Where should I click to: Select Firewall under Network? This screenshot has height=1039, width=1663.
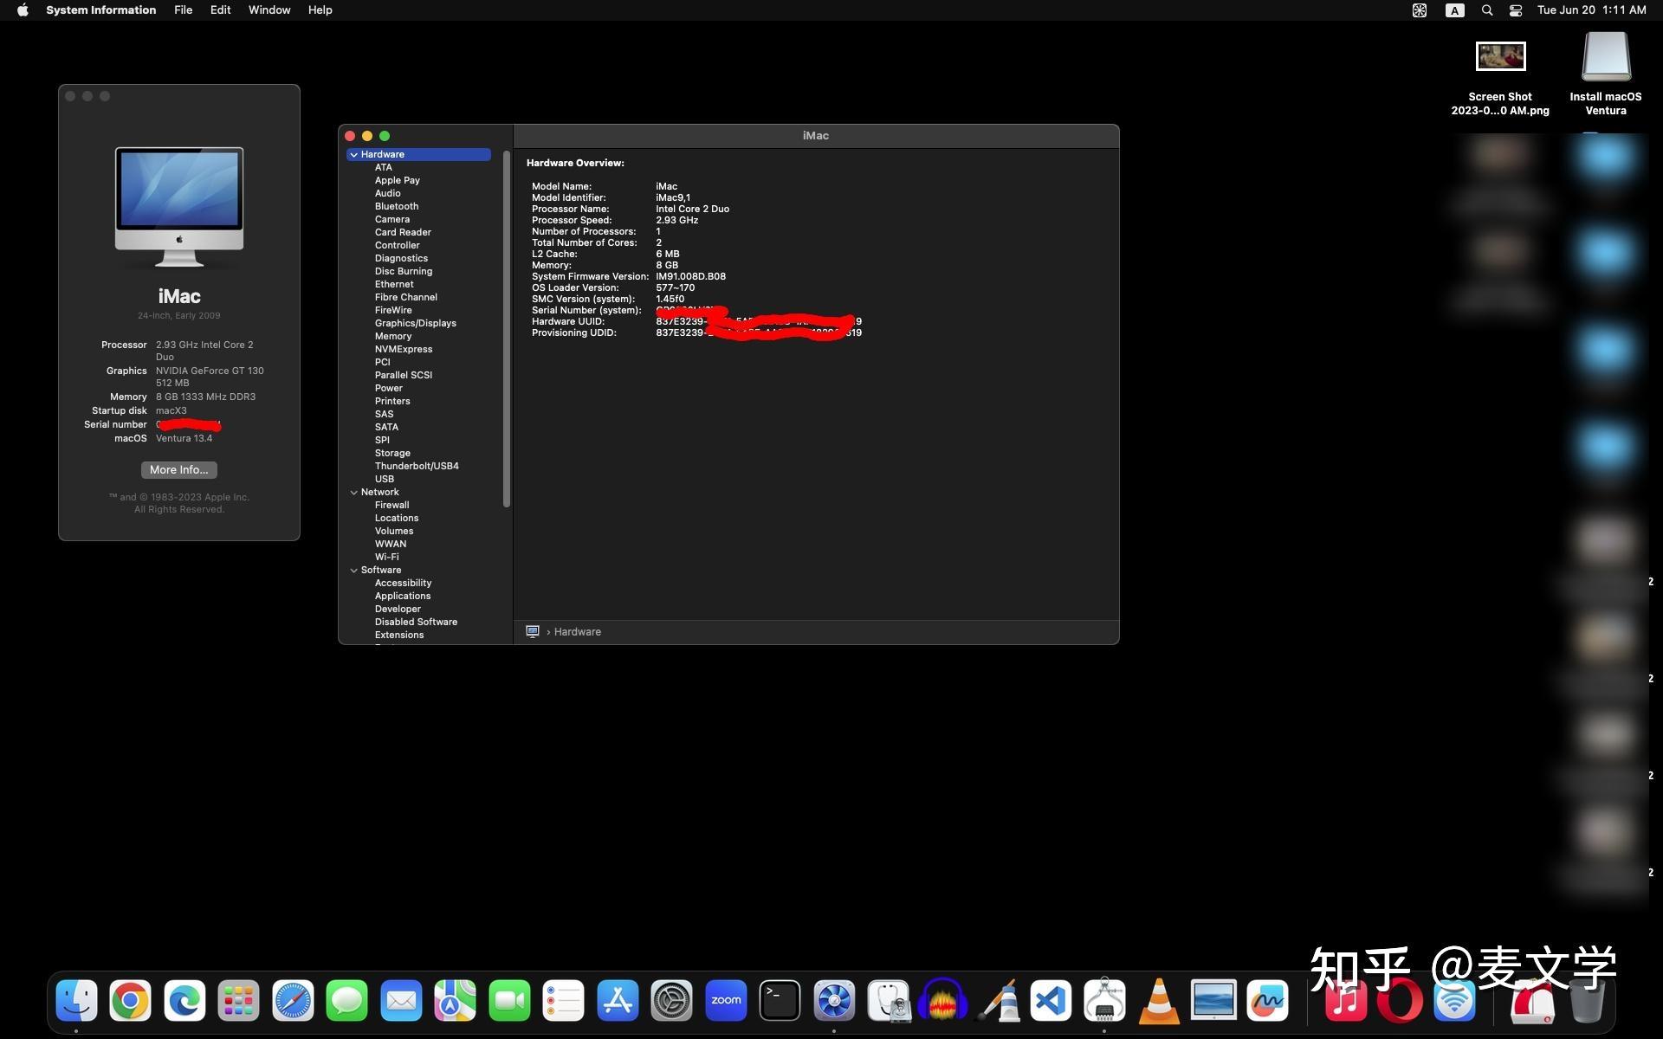point(392,506)
